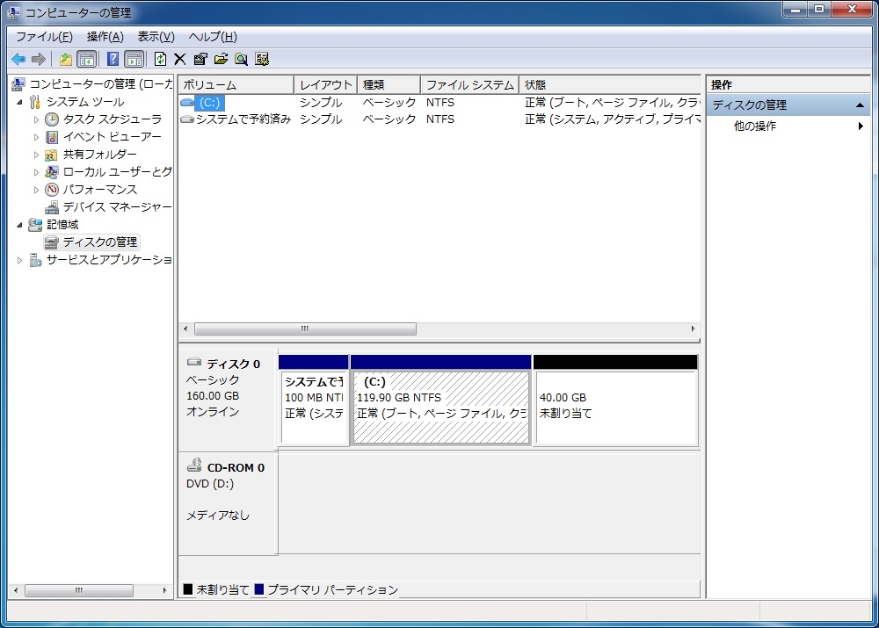Sort by the ファイル システム column header
879x628 pixels.
(x=469, y=84)
